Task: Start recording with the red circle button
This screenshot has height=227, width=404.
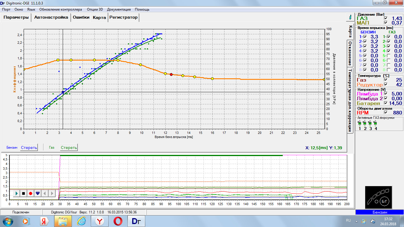Action: (x=30, y=193)
